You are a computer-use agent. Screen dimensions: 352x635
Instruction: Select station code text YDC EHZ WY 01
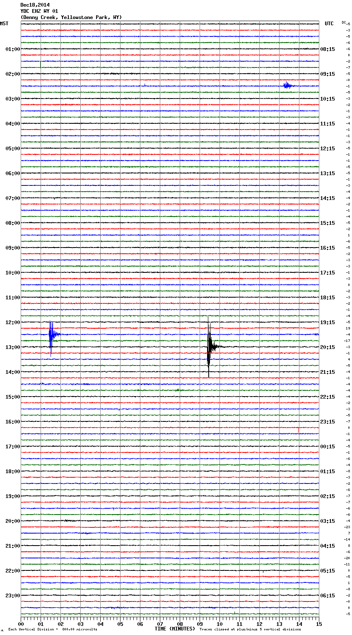39,11
